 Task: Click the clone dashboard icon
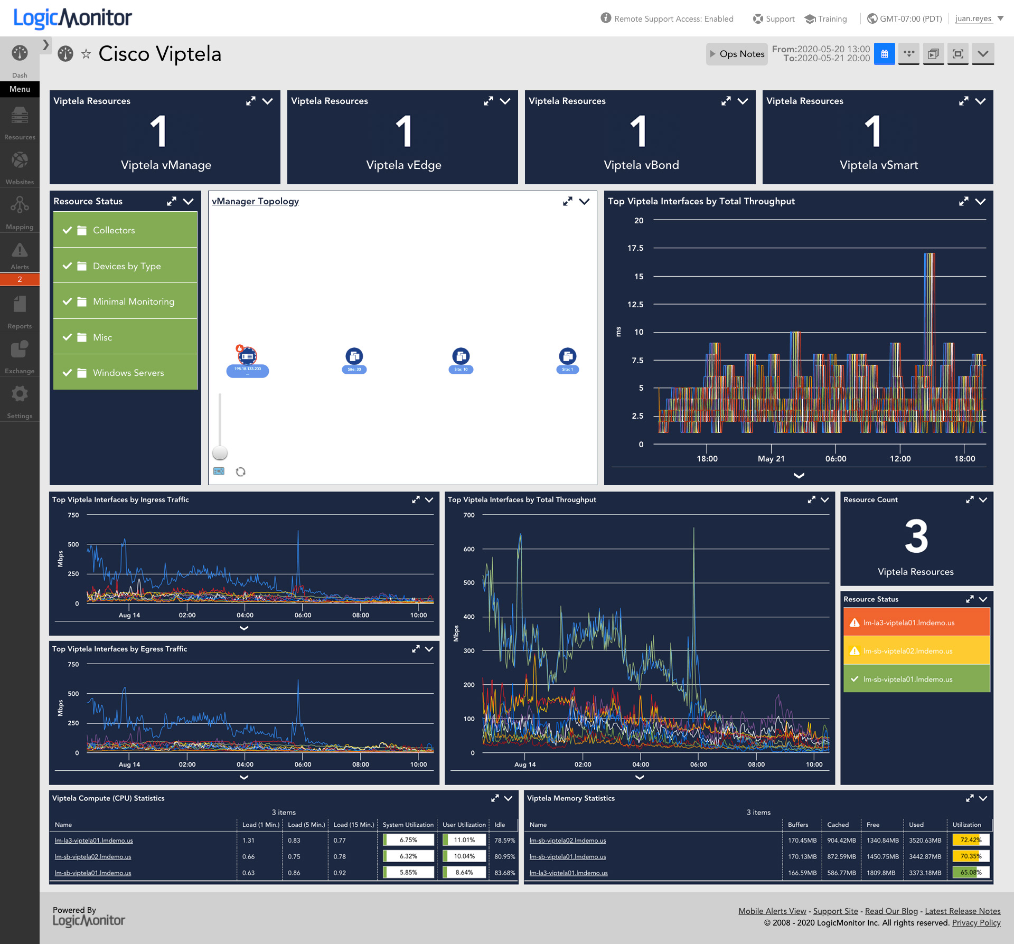[934, 54]
